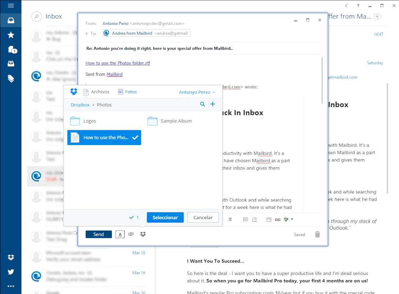This screenshot has height=294, width=399.
Task: Click the Photos breadcrumb item
Action: click(x=104, y=105)
